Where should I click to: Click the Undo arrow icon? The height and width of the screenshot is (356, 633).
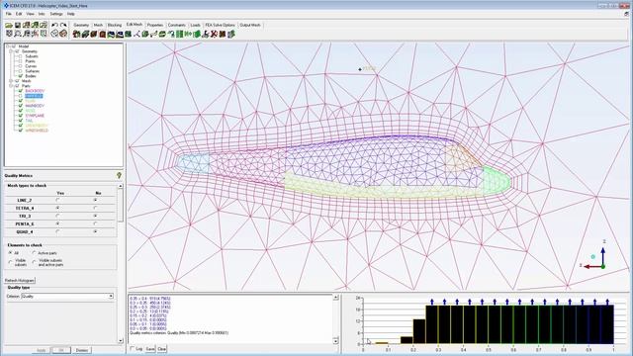point(54,25)
